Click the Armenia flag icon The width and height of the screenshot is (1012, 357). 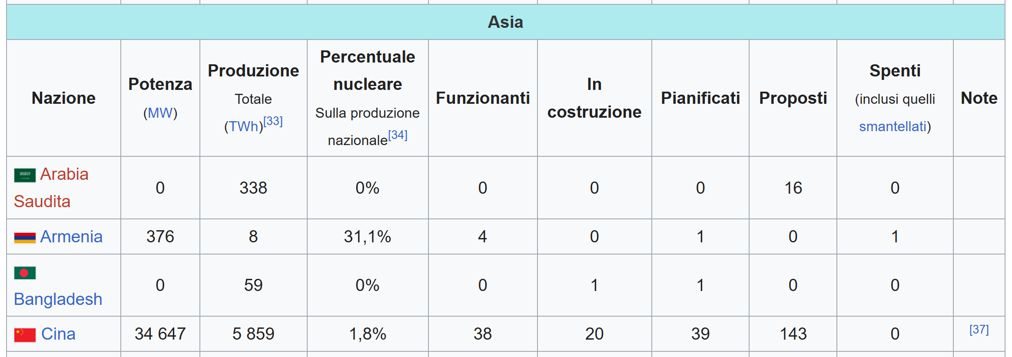click(x=25, y=238)
